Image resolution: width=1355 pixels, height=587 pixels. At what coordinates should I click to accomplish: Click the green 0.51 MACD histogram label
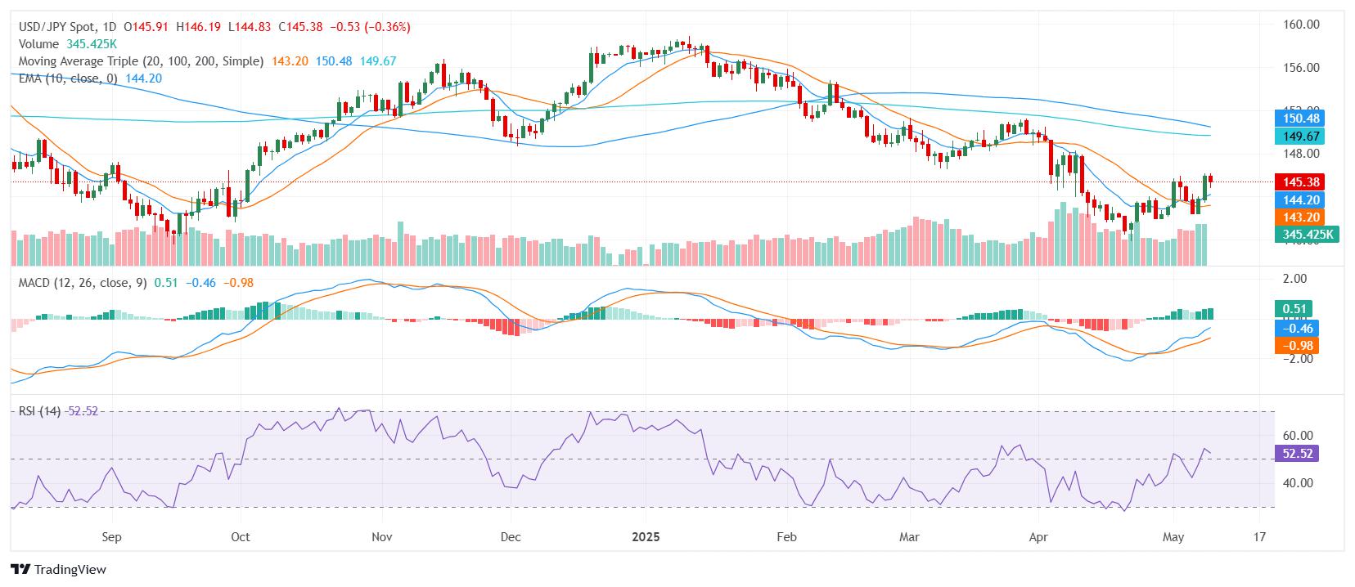coord(1294,309)
